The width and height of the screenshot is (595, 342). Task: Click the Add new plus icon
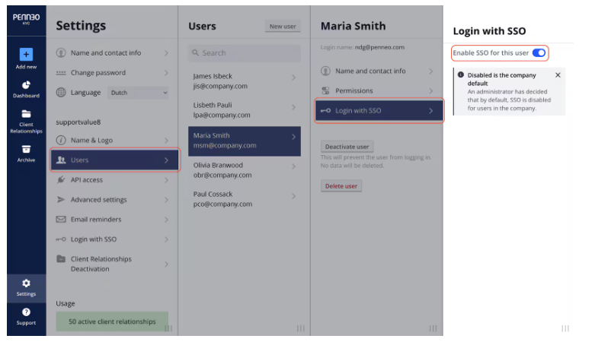coord(26,54)
